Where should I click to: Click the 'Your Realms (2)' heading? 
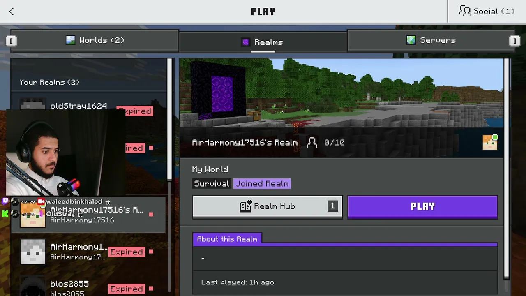pyautogui.click(x=49, y=82)
